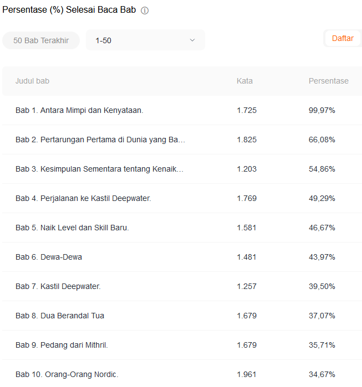Select Bab 6. Dewa-Dewa

(x=49, y=257)
